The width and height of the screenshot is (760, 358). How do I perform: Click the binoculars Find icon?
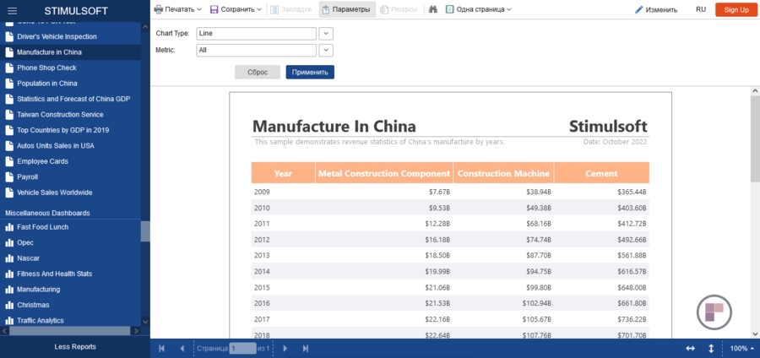coord(433,9)
